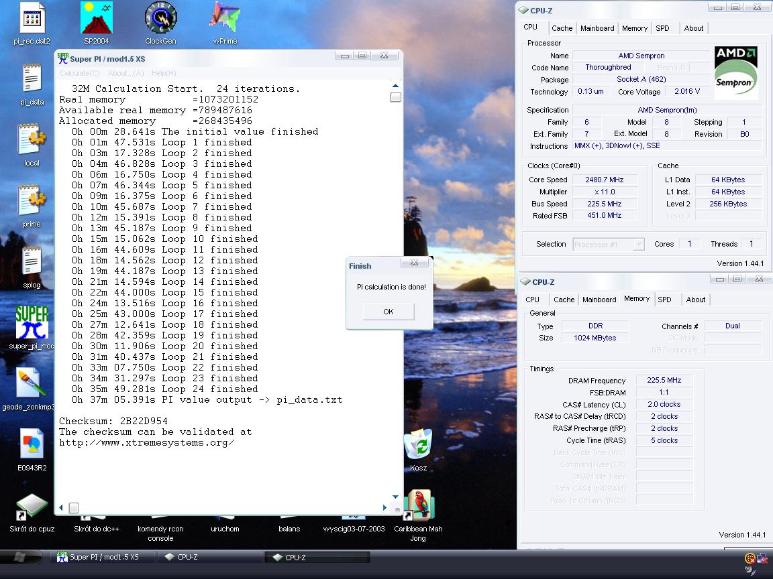Image resolution: width=773 pixels, height=579 pixels.
Task: Click Super PI horizontal scrollbar left arrow
Action: pyautogui.click(x=61, y=507)
